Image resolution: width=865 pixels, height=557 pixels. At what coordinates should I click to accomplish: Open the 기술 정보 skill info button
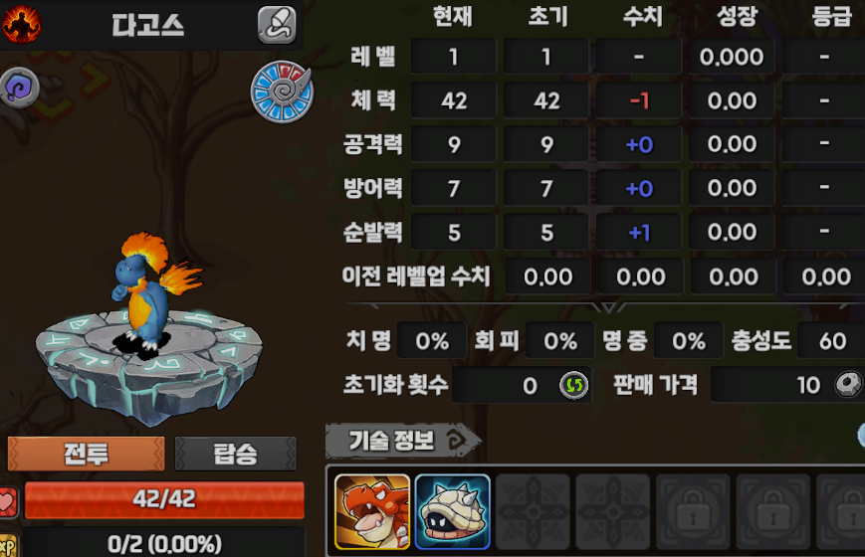(403, 441)
